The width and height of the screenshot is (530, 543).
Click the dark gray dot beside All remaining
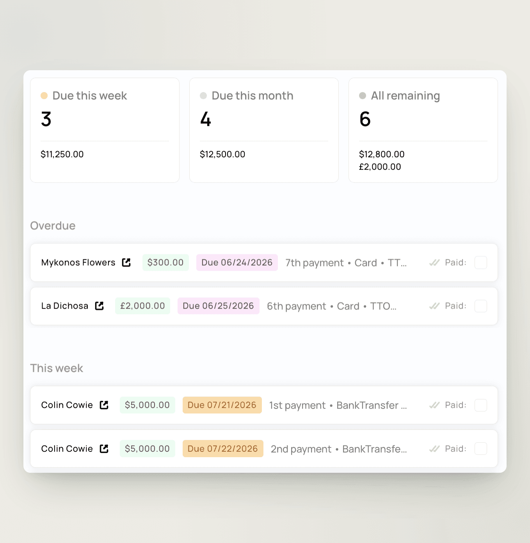[363, 96]
